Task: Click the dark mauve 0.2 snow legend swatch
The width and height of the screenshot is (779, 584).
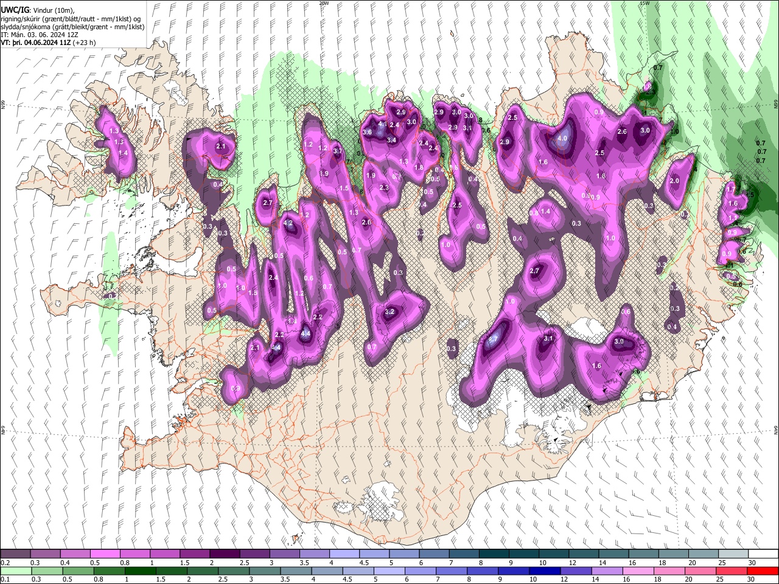Action: click(16, 554)
